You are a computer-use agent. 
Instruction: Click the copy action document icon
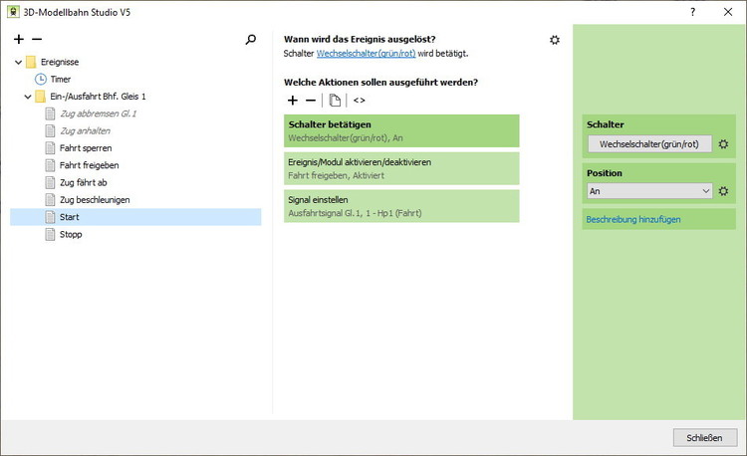336,101
